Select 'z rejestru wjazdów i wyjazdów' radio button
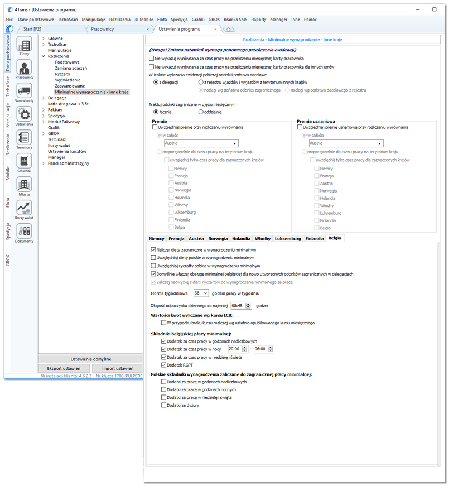The height and width of the screenshot is (486, 449). 201,82
